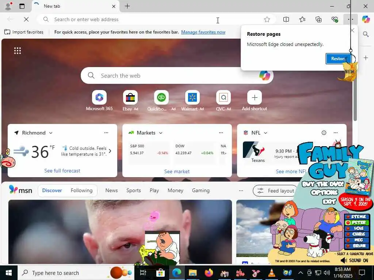Open Feed layout settings button

(x=276, y=191)
